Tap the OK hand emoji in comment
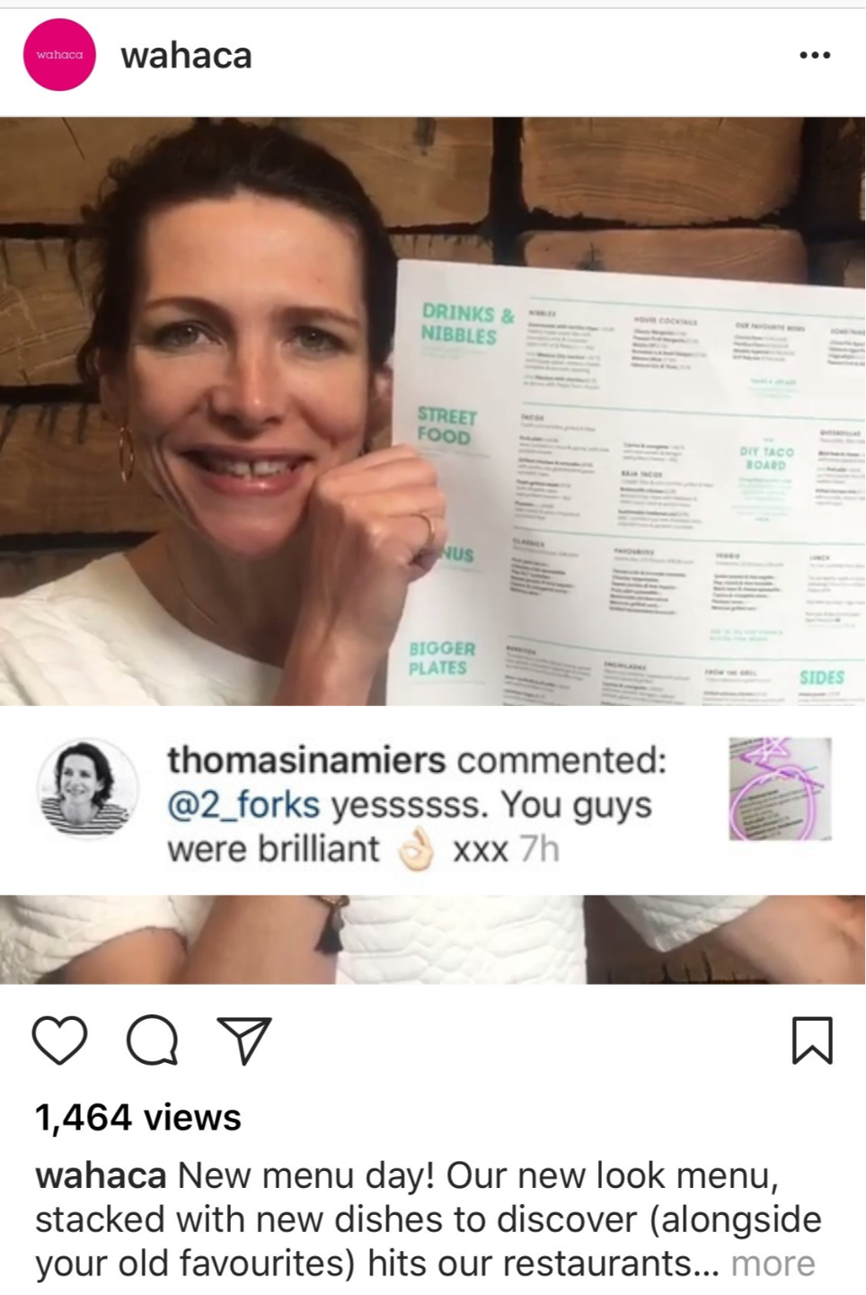The image size is (866, 1295). [416, 850]
